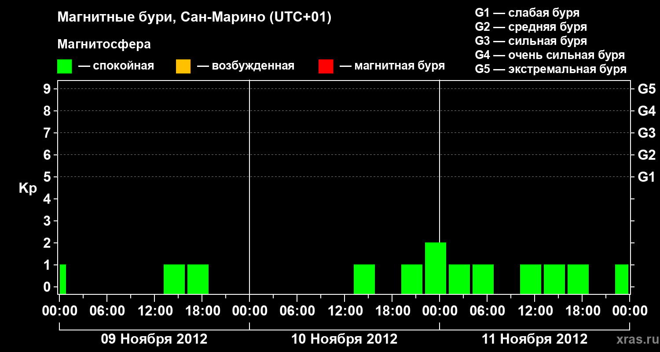Click the narrow green bar at 09 Ноября 00:00
660x352 pixels.
click(x=63, y=279)
